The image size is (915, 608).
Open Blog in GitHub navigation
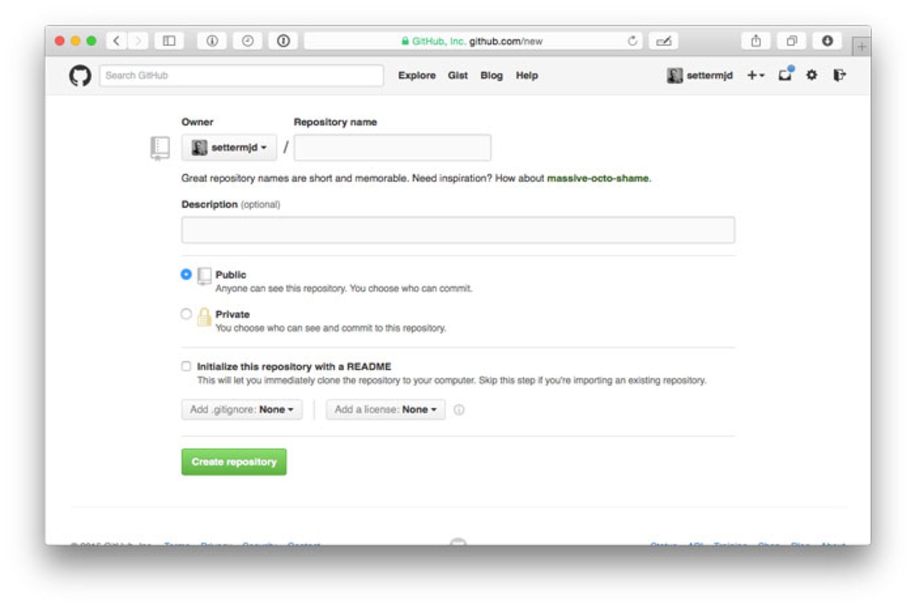[491, 75]
